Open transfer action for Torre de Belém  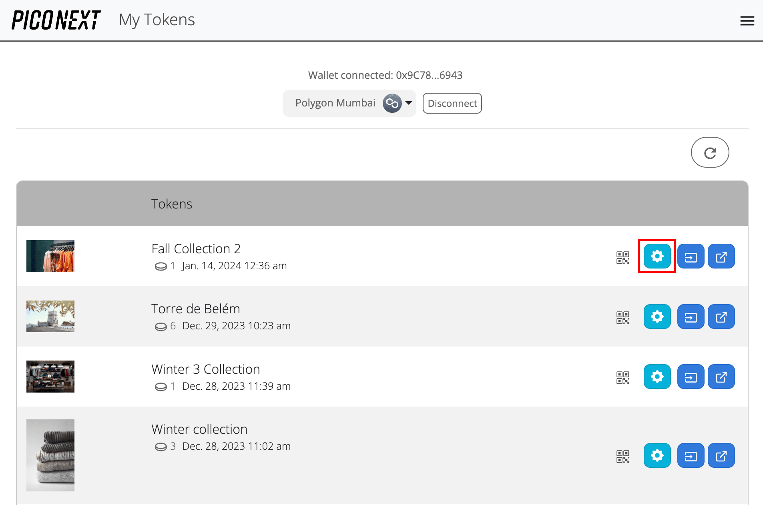[691, 317]
